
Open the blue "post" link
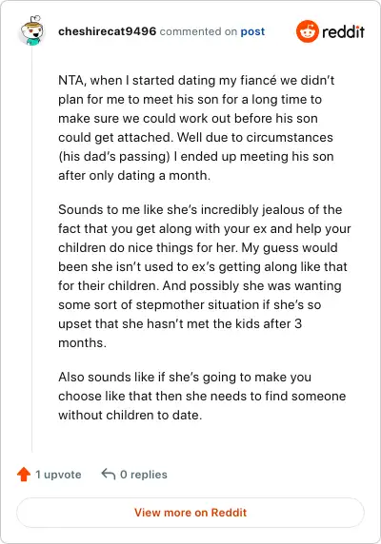coord(252,31)
